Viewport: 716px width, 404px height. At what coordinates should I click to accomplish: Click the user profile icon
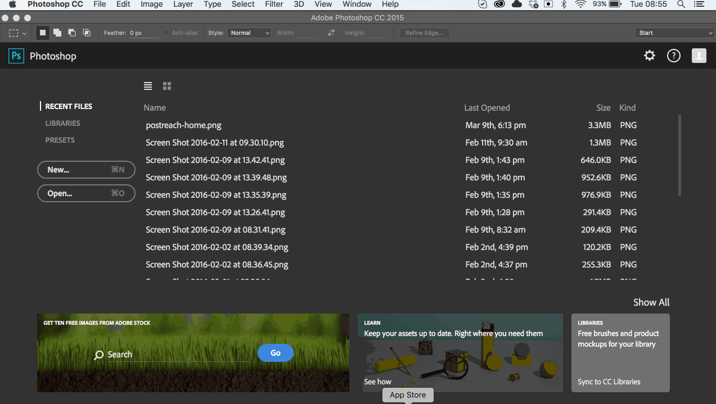pyautogui.click(x=699, y=56)
